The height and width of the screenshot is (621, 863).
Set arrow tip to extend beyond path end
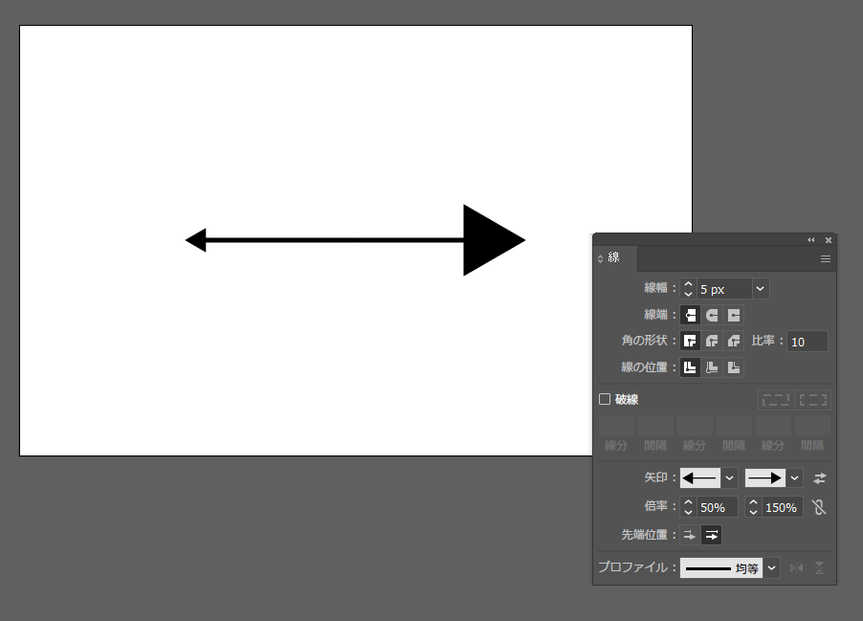(690, 536)
